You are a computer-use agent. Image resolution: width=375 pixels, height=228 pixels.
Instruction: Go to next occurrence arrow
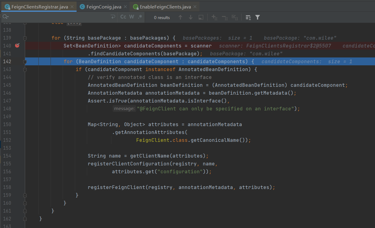[191, 18]
